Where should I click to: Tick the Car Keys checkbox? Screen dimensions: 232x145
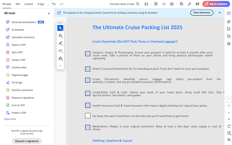pos(88,116)
